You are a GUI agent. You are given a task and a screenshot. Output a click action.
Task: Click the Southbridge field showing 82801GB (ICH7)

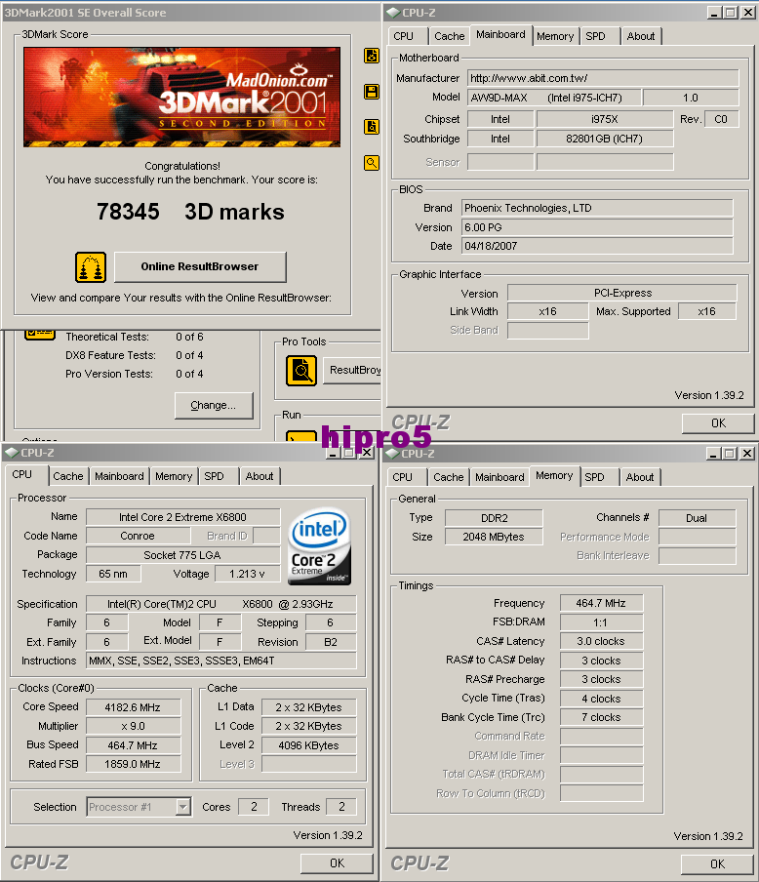605,139
